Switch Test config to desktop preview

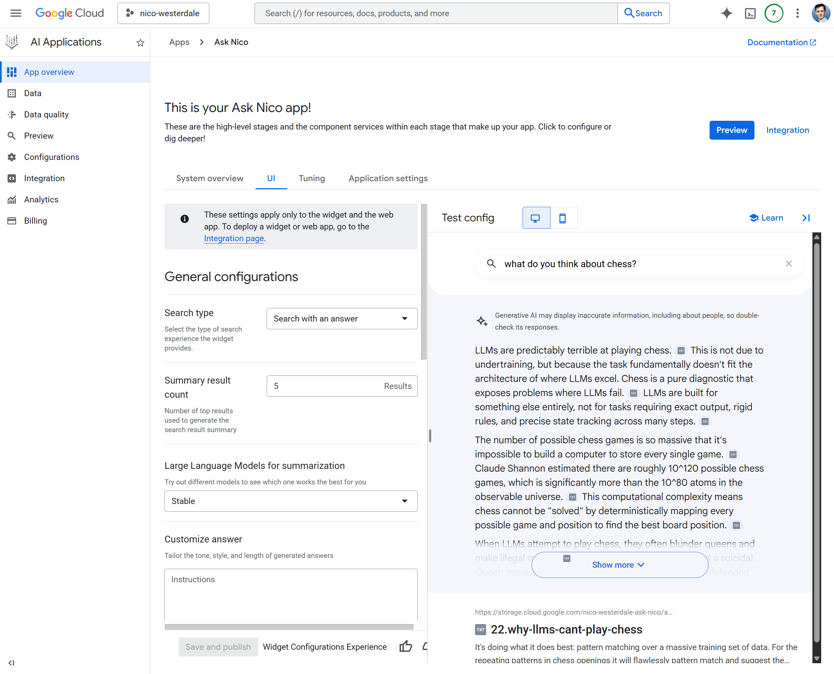coord(536,218)
